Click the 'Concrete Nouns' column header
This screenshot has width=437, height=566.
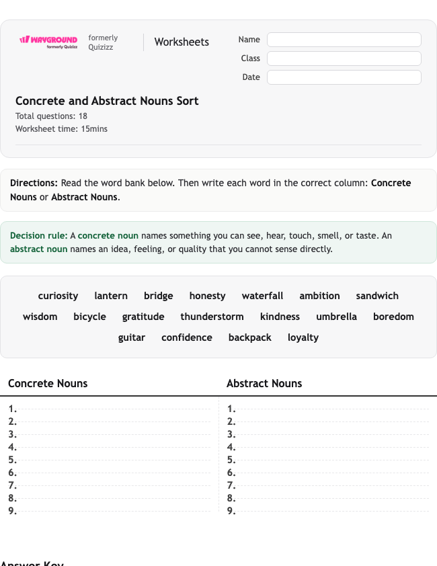coord(48,383)
